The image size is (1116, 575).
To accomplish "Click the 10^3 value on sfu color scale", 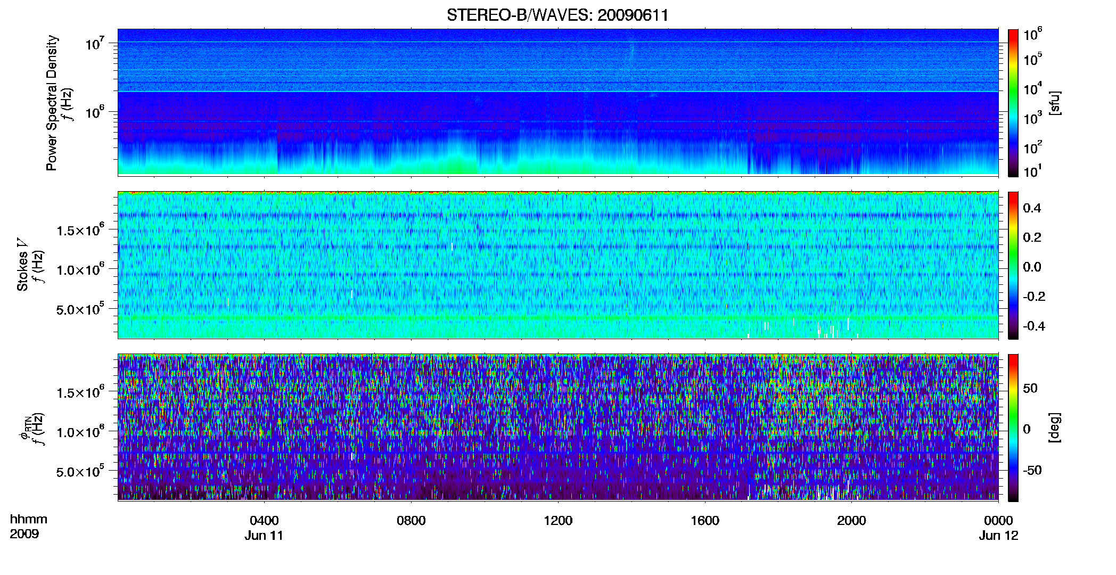I will click(1032, 118).
